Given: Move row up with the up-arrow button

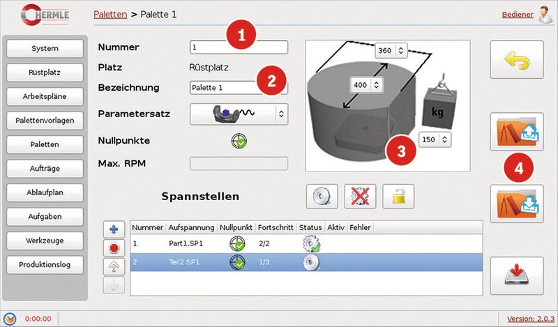Looking at the screenshot, I should tap(114, 267).
